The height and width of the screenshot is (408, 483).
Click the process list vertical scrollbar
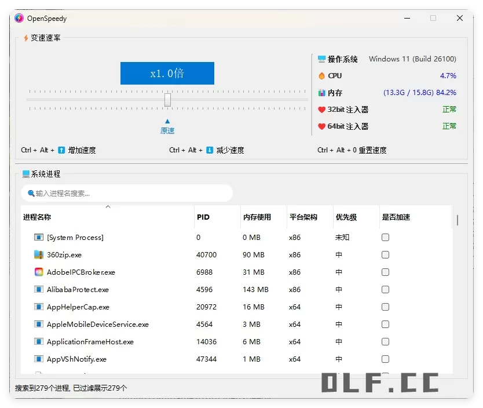tap(457, 220)
